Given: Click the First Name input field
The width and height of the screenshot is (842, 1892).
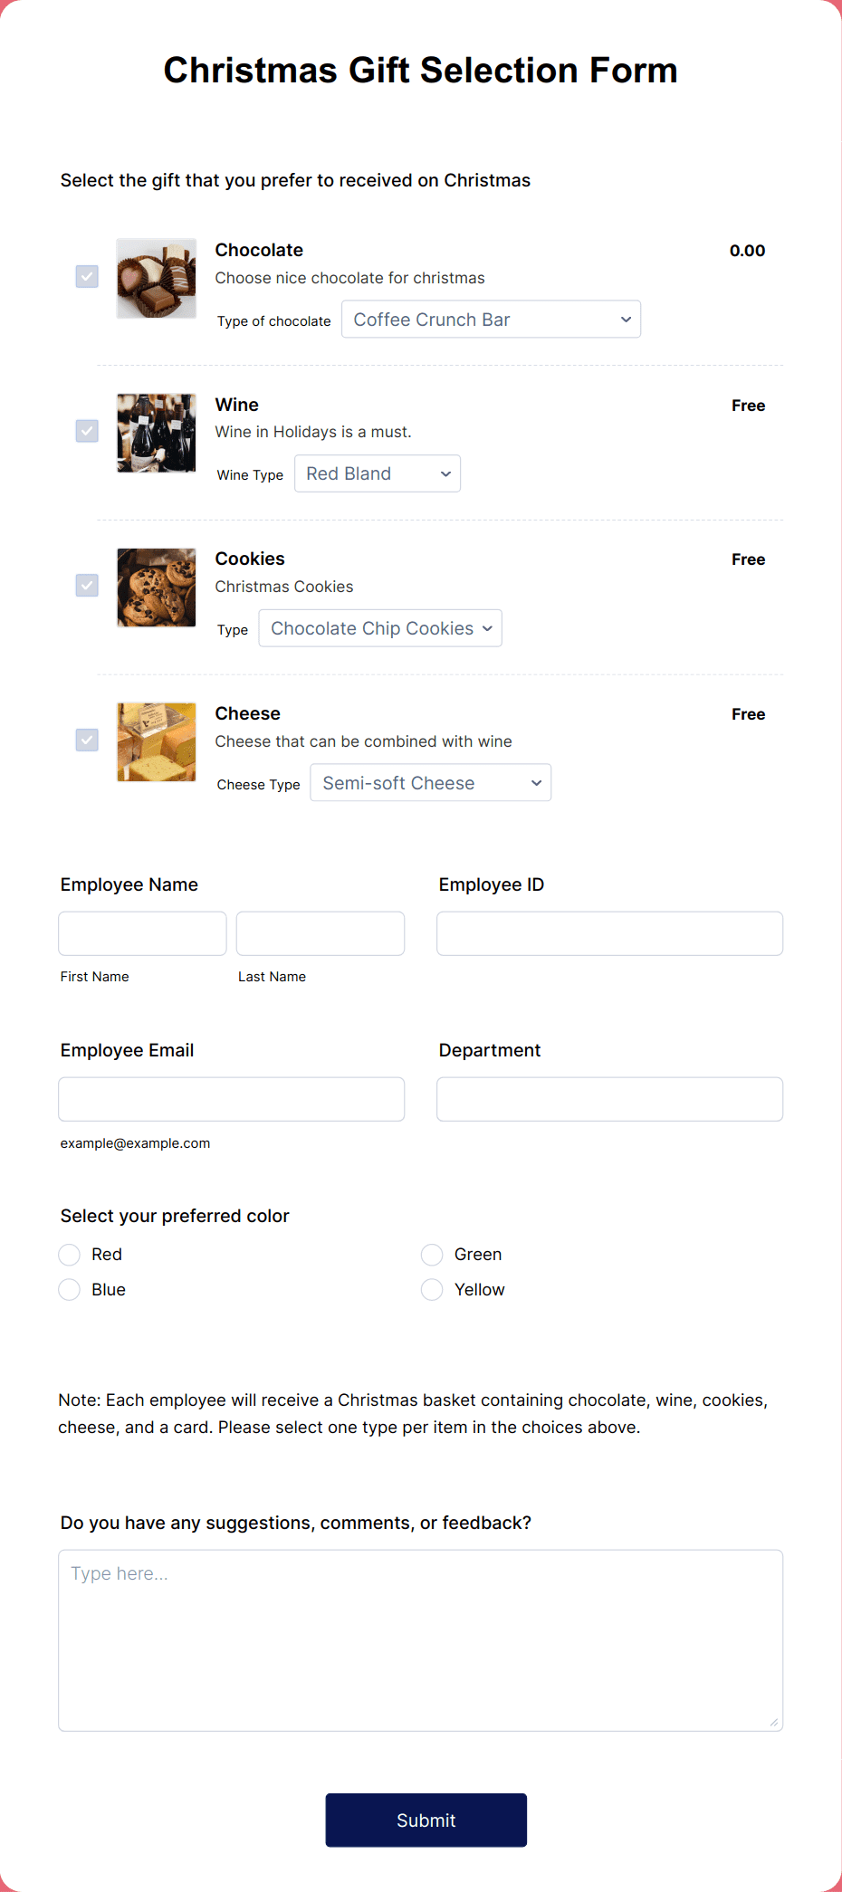Looking at the screenshot, I should (x=141, y=932).
